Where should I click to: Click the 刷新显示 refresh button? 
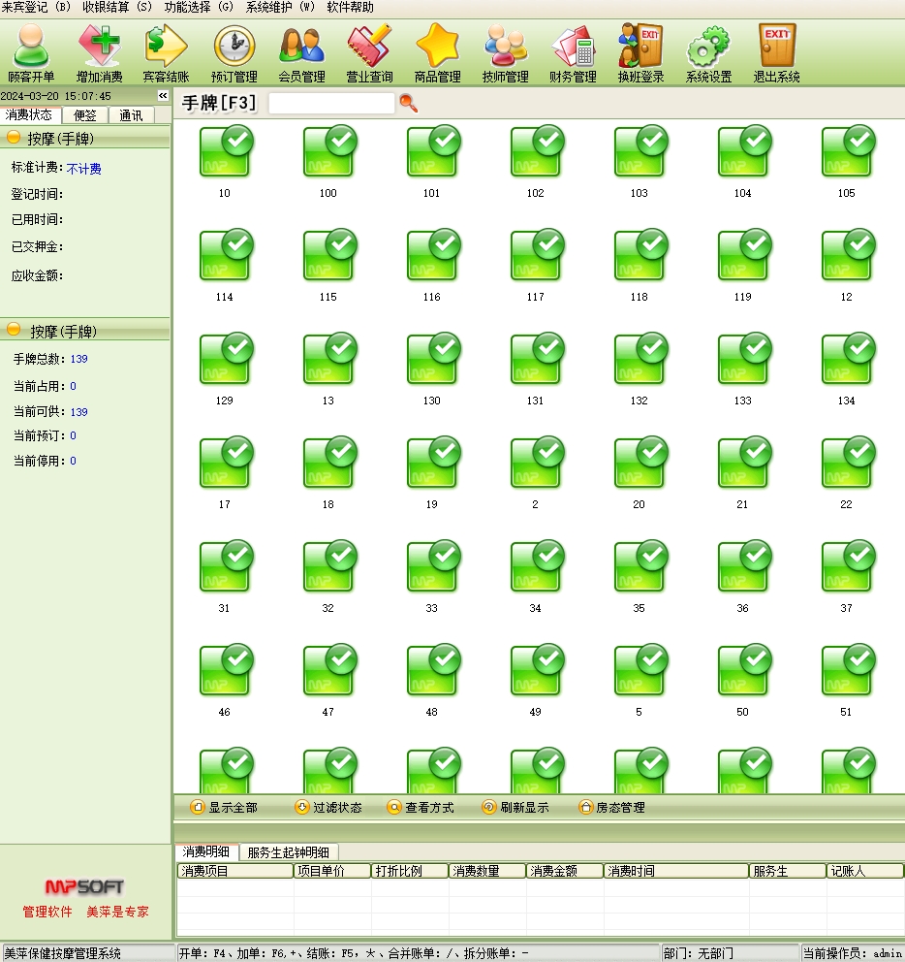[x=515, y=807]
